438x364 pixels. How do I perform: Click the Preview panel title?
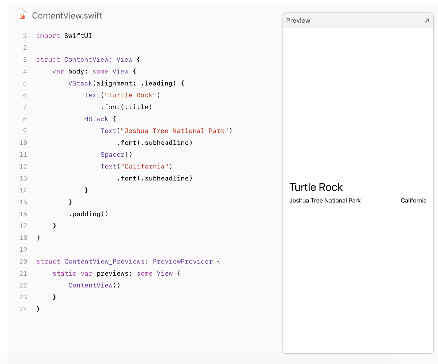point(298,21)
